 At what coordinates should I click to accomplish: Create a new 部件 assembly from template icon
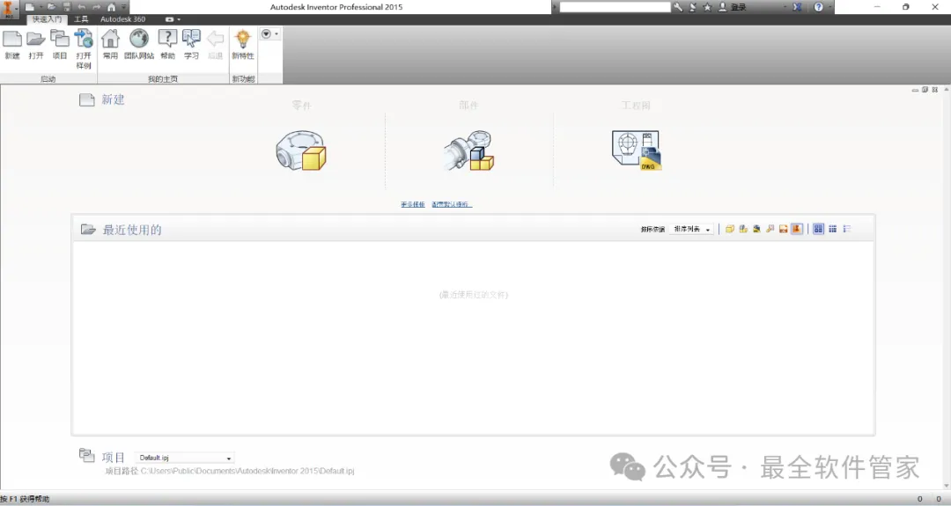tap(468, 150)
